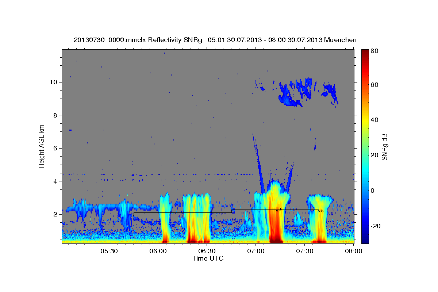Click the height axis value 2
Image resolution: width=438 pixels, height=292 pixels.
coord(55,214)
